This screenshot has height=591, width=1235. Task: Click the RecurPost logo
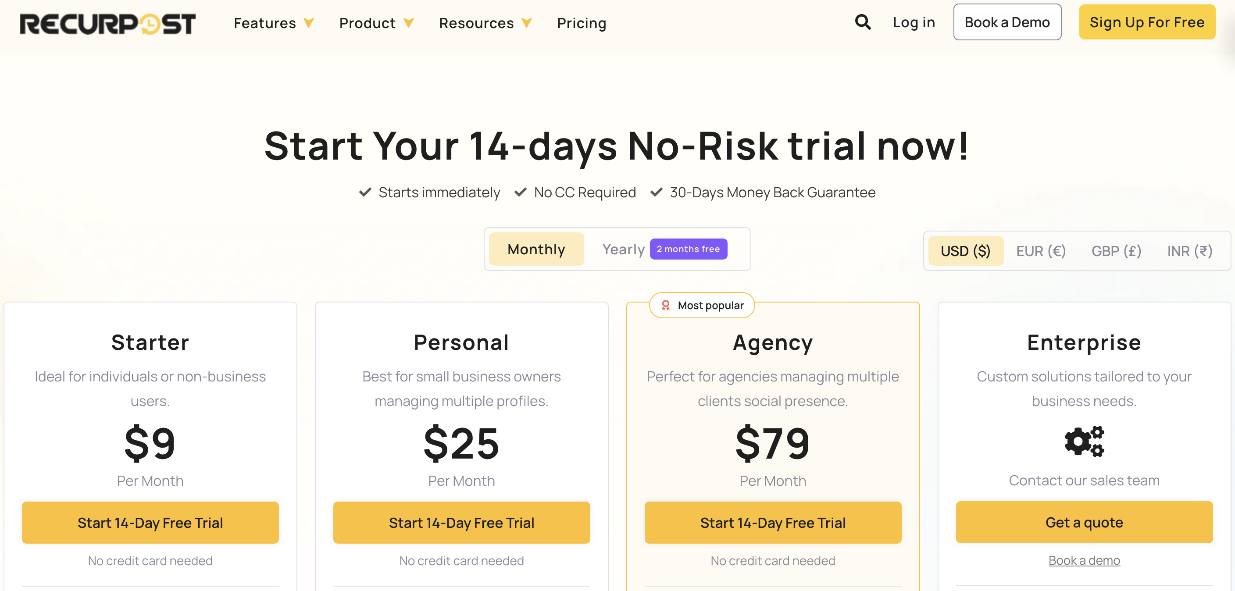(x=107, y=23)
